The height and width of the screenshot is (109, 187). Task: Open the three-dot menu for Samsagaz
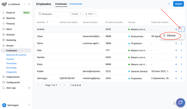pyautogui.click(x=181, y=78)
